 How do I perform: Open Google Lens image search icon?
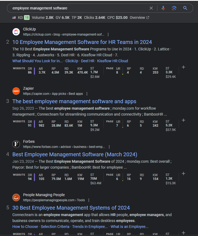[174, 8]
